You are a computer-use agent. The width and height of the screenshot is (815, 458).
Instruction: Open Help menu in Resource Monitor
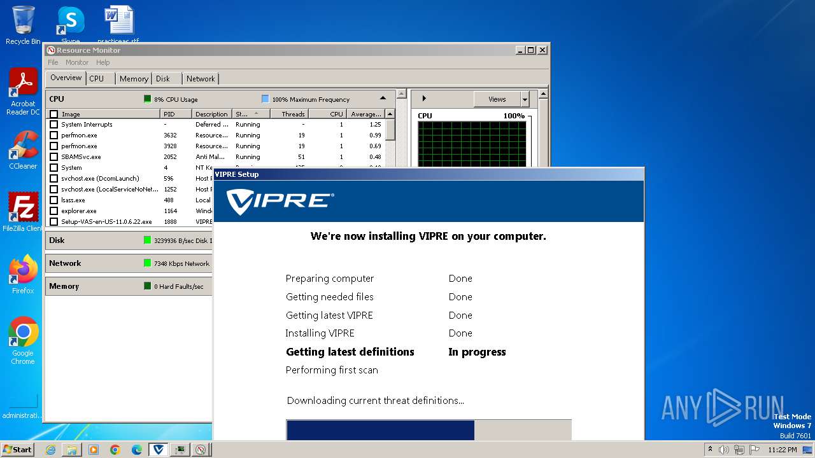(x=103, y=62)
